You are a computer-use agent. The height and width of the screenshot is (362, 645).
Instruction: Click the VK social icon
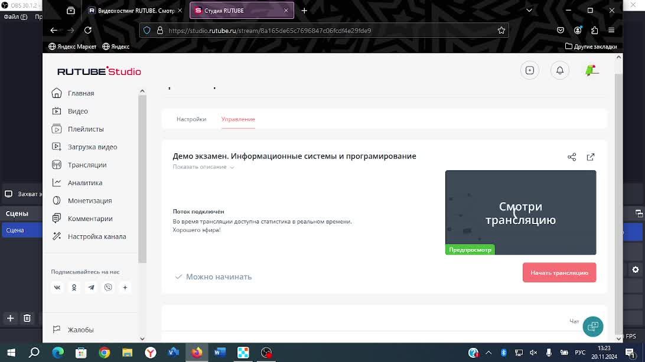pos(57,287)
